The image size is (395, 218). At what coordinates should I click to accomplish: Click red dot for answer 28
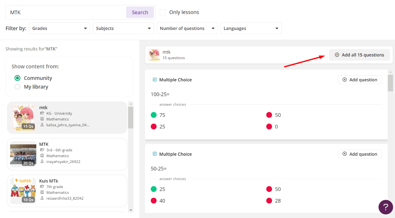[269, 201]
